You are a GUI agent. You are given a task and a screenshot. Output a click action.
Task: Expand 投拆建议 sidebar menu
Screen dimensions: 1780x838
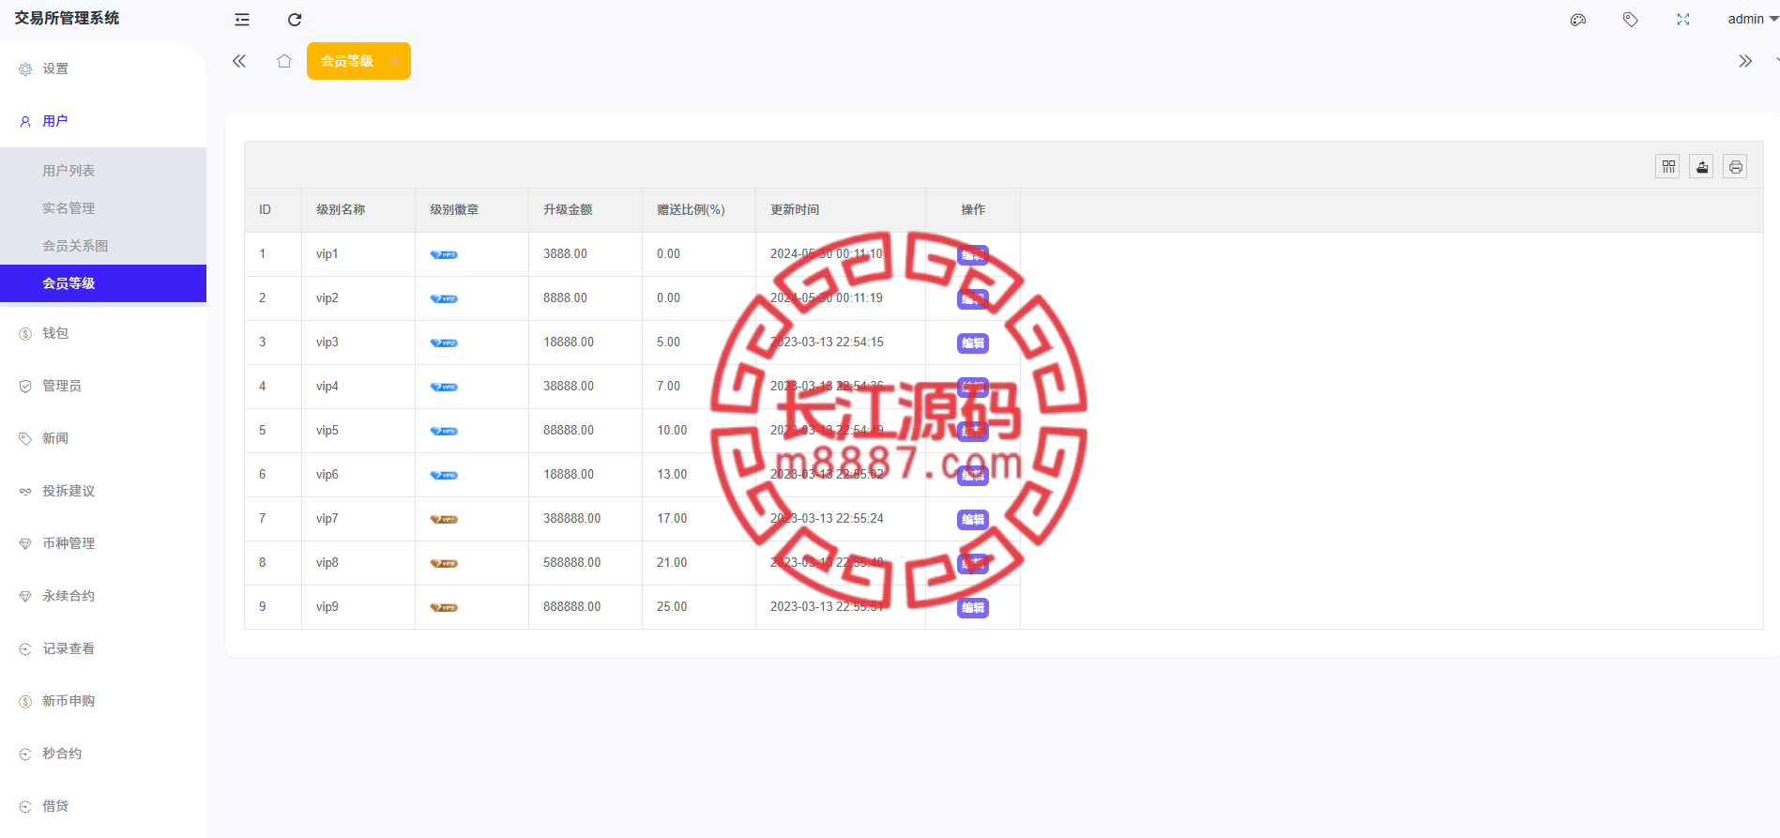[x=103, y=491]
